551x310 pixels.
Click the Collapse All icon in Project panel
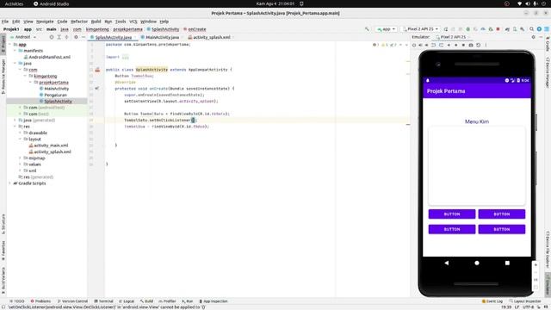[66, 37]
